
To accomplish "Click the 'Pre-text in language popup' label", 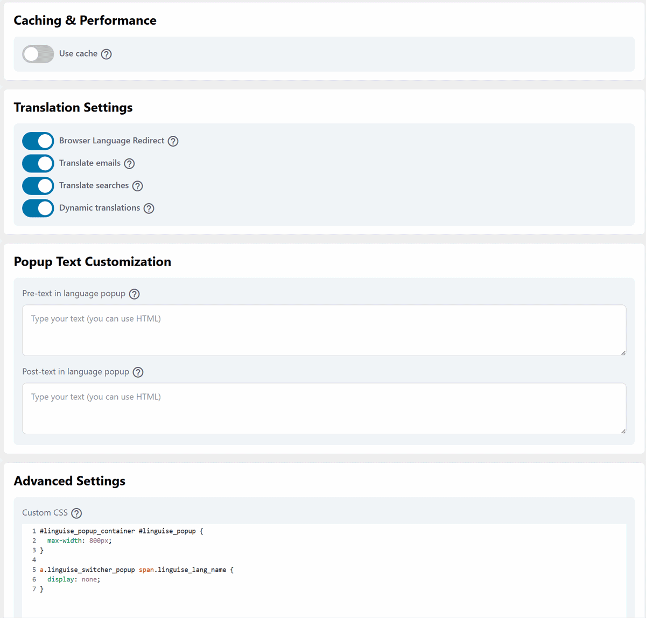I will [74, 293].
